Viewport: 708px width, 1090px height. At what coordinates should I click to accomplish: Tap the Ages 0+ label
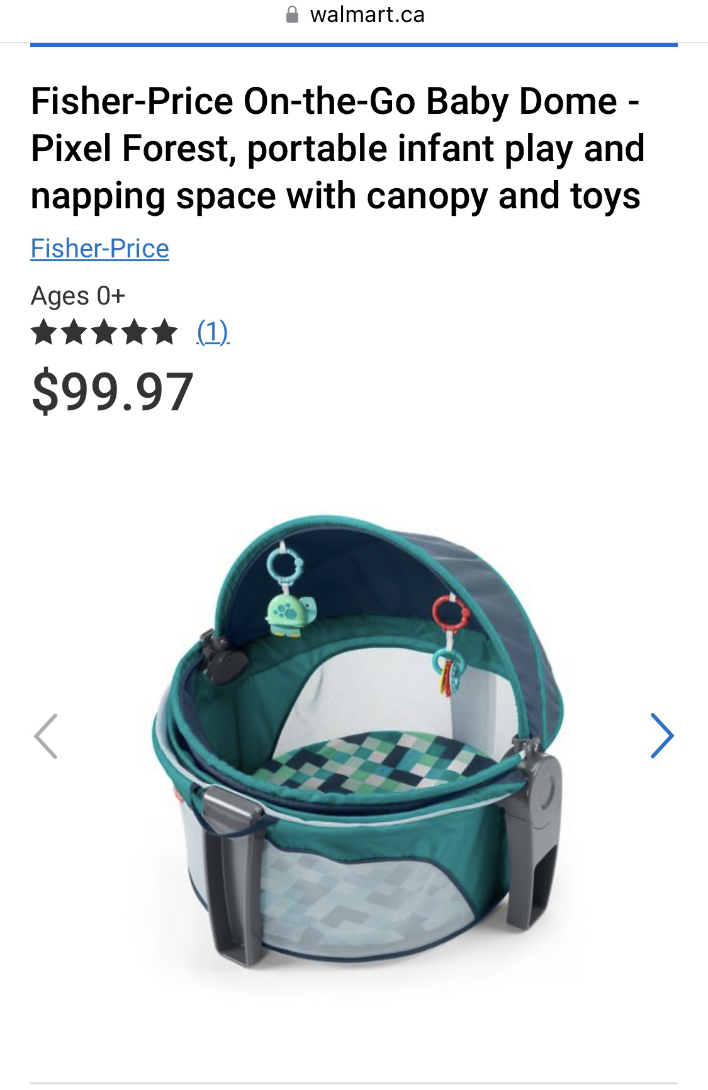pos(78,295)
